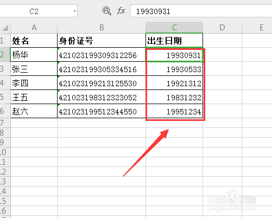Select row 7 header
The image size is (272, 218).
pos(5,123)
